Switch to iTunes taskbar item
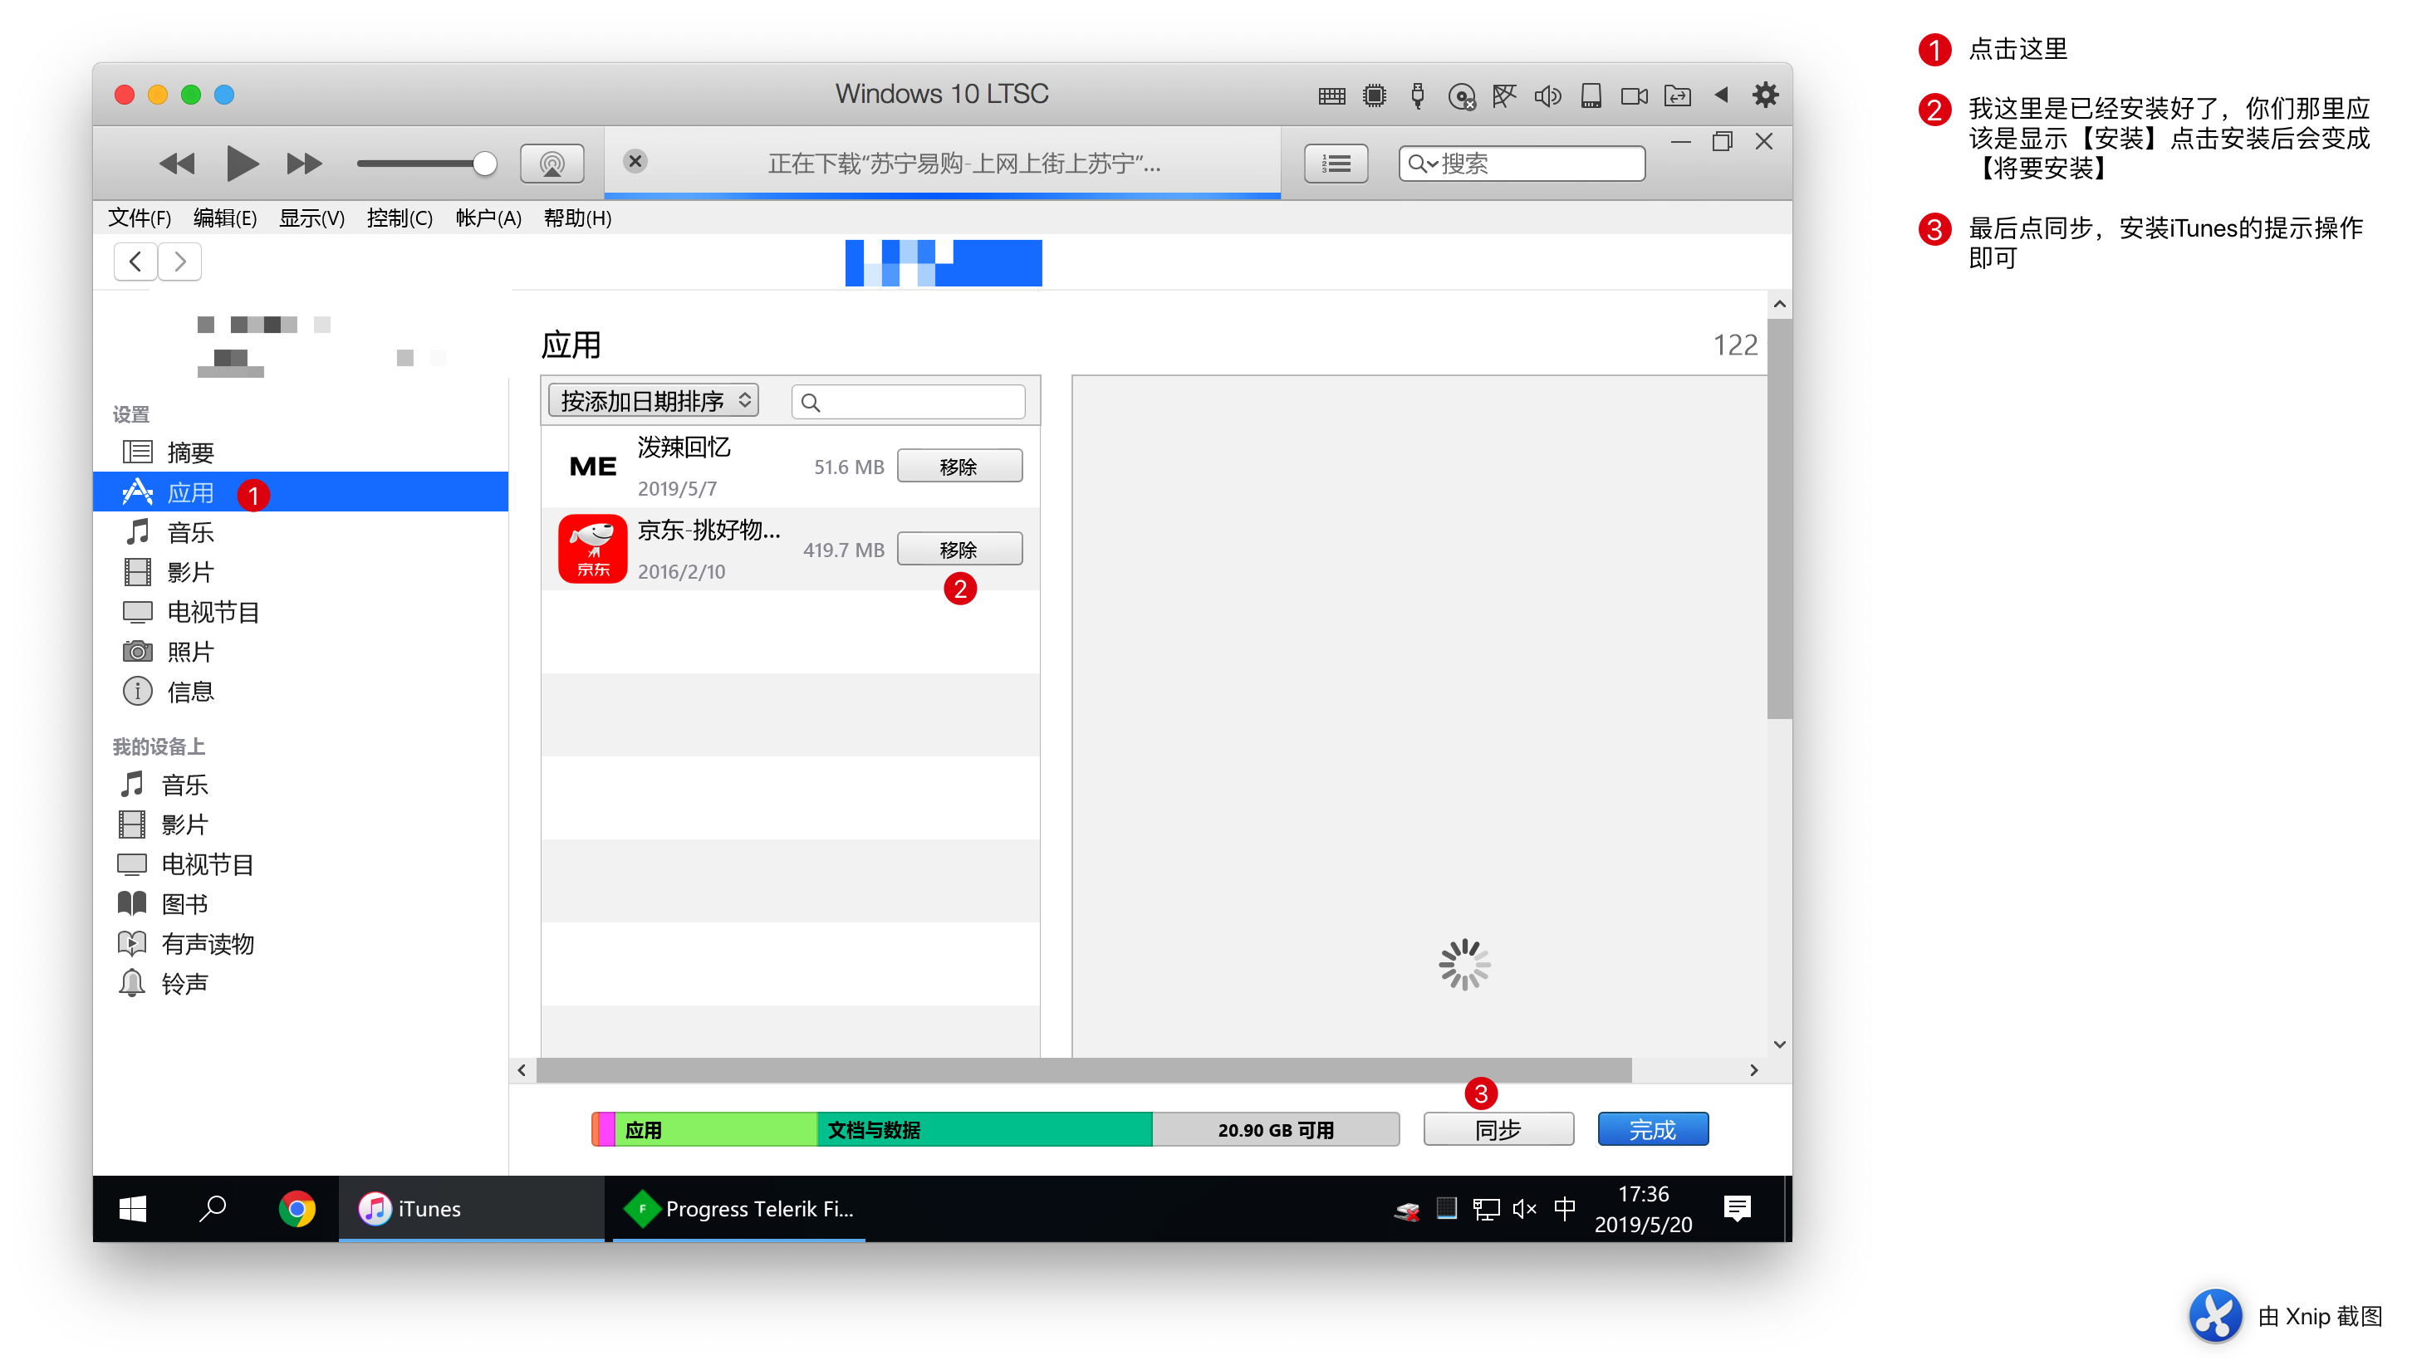Image resolution: width=2417 pixels, height=1365 pixels. coord(471,1208)
